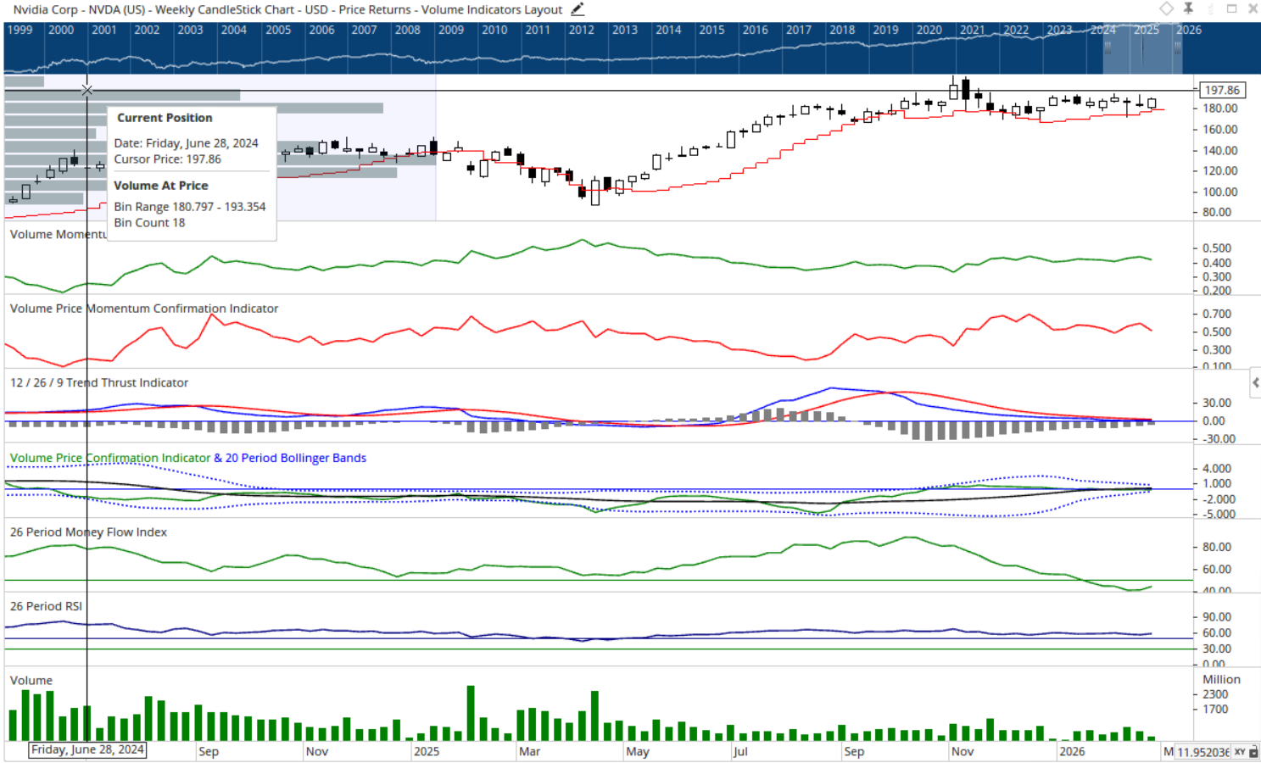The width and height of the screenshot is (1261, 763).
Task: Toggle the padlock icon at bottom right
Action: coord(1253,752)
